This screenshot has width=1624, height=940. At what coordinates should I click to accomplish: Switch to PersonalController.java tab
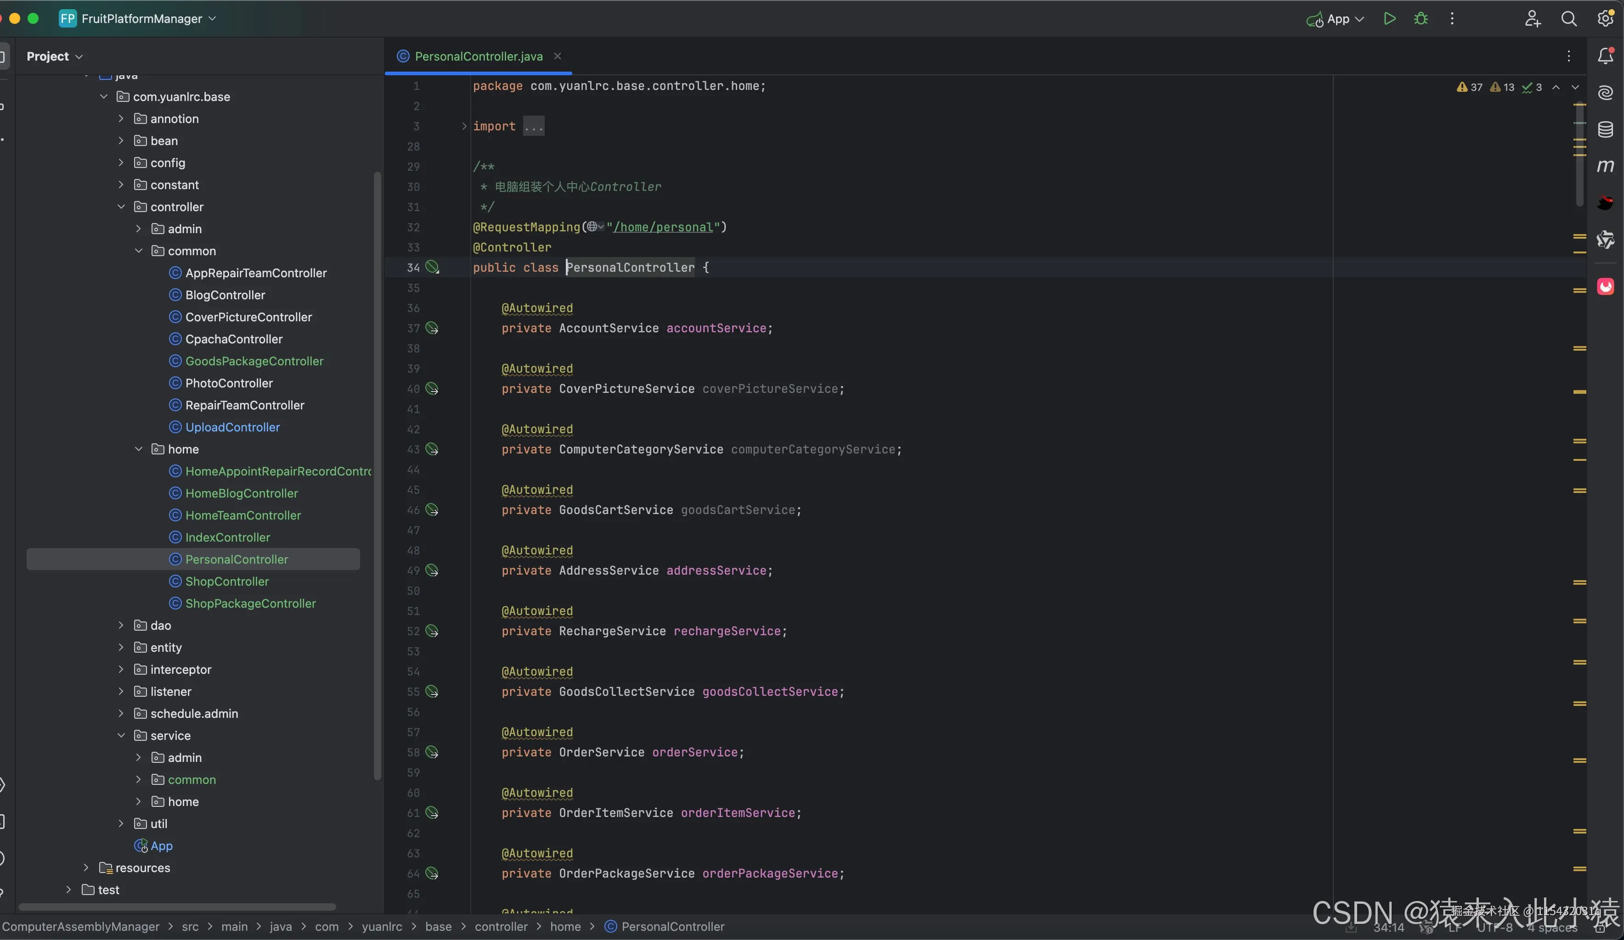(x=478, y=56)
